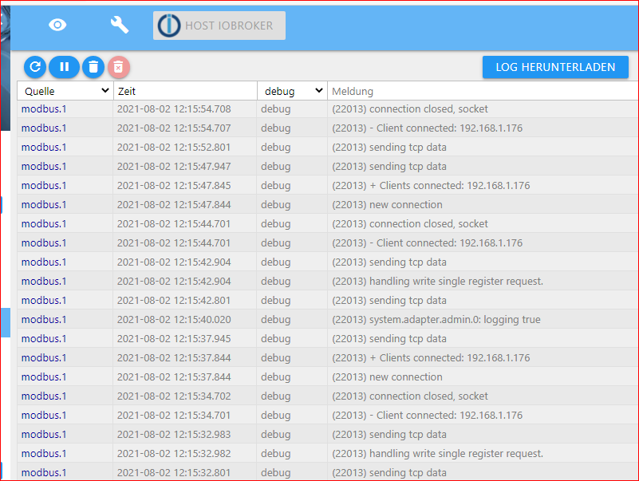
Task: Click timestamp 2021-08-02 12:15:32.983
Action: [x=174, y=435]
